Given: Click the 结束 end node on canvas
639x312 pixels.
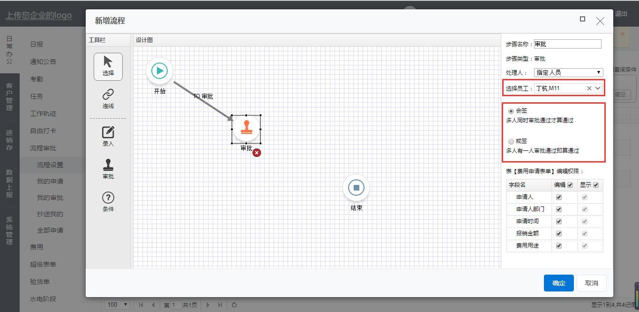Looking at the screenshot, I should coord(356,188).
